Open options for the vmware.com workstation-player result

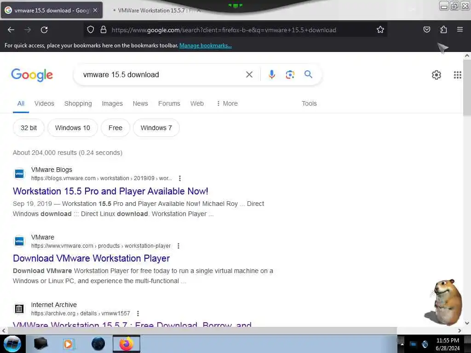pos(178,246)
